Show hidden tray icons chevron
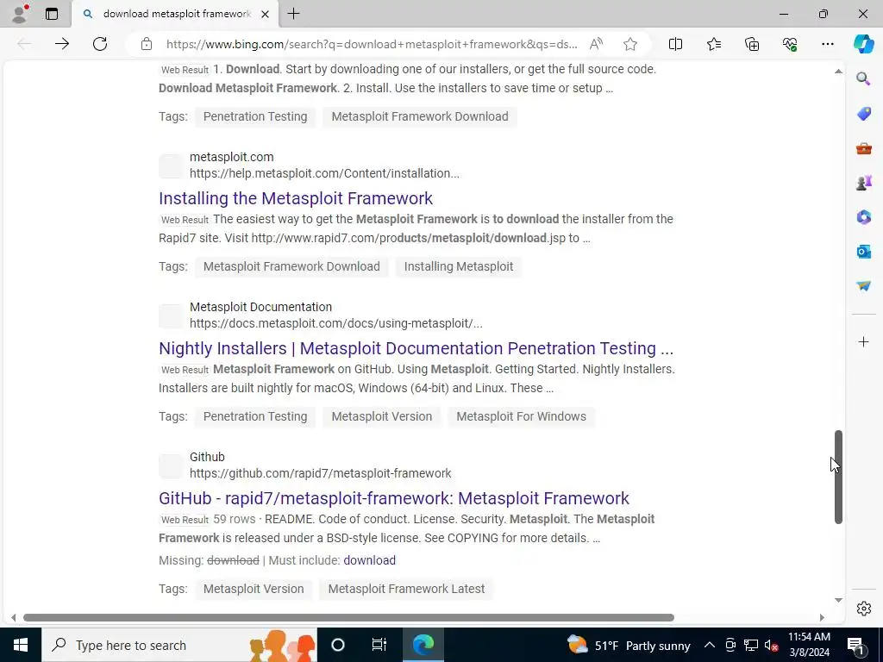Viewport: 883px width, 662px height. click(x=710, y=646)
